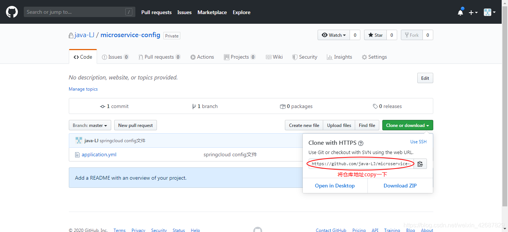Focus the Search or jump to field
The image size is (508, 232).
pos(80,12)
